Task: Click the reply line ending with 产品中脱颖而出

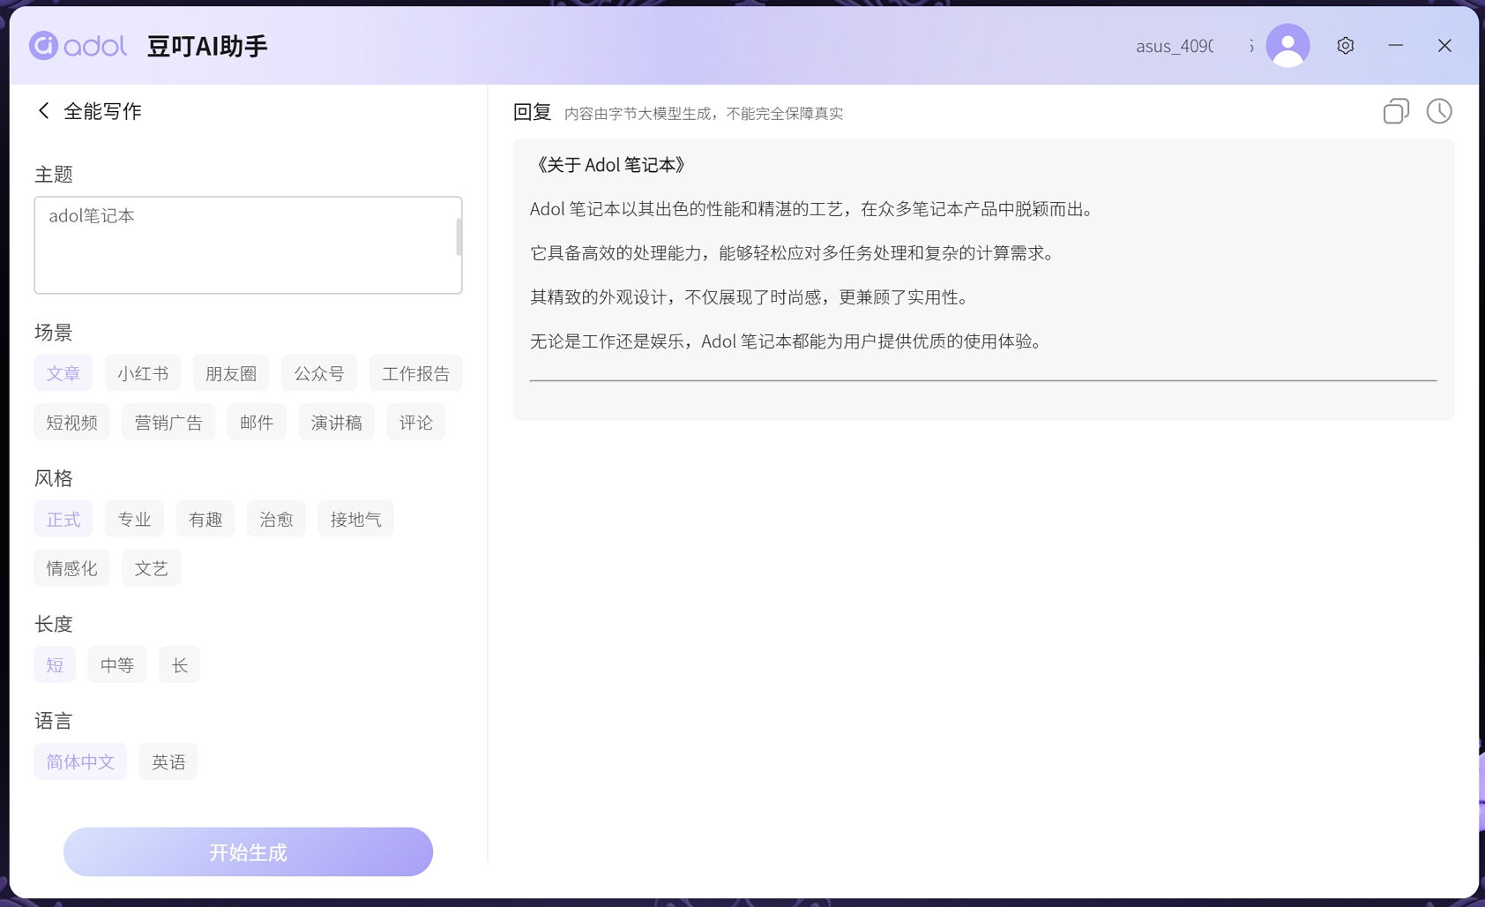Action: point(813,209)
